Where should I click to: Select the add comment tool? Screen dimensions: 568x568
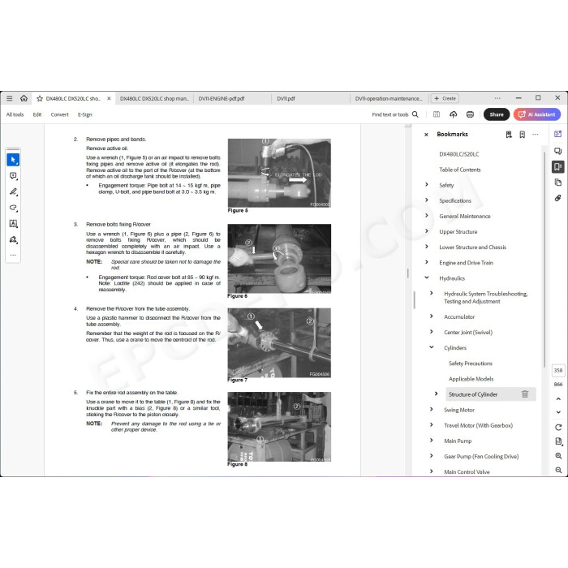[x=13, y=176]
